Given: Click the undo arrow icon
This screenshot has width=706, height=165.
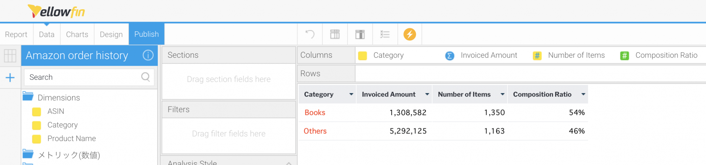Looking at the screenshot, I should (310, 34).
